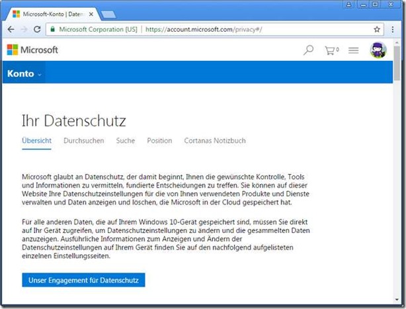
Task: Click the browser forward arrow
Action: (24, 29)
